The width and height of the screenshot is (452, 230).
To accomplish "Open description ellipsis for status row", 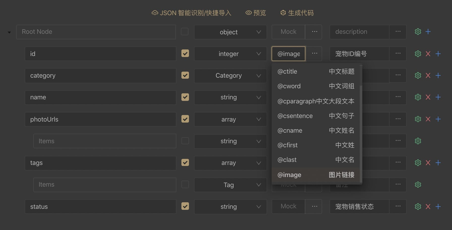I will [398, 206].
